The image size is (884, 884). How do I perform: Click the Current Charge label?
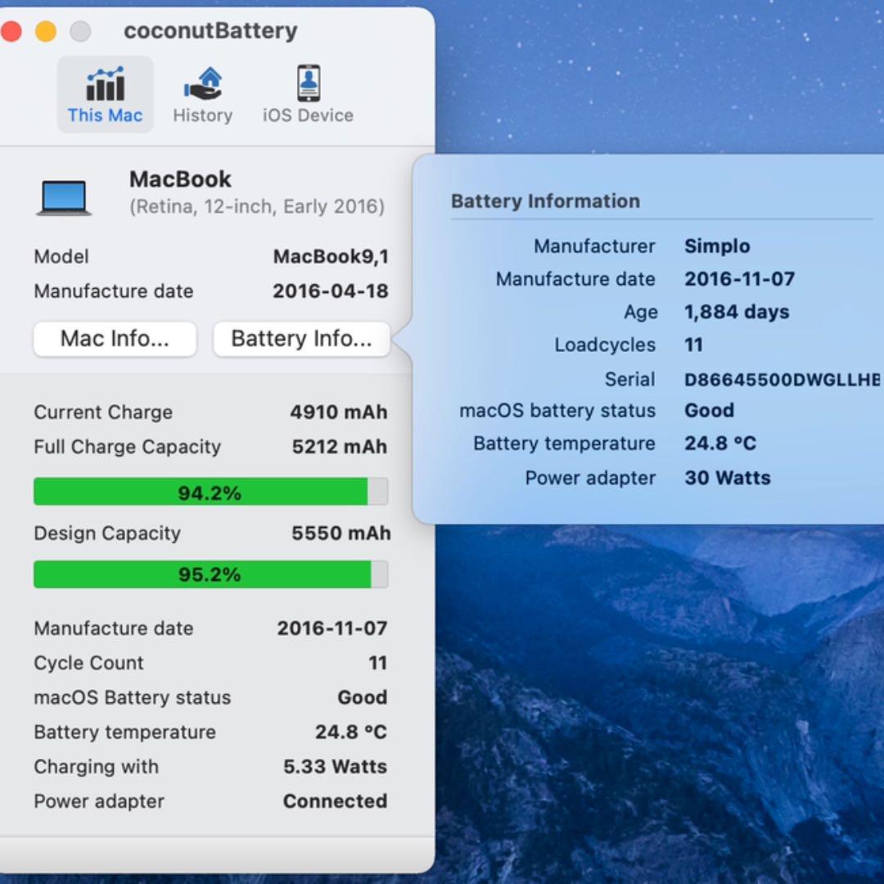(103, 412)
